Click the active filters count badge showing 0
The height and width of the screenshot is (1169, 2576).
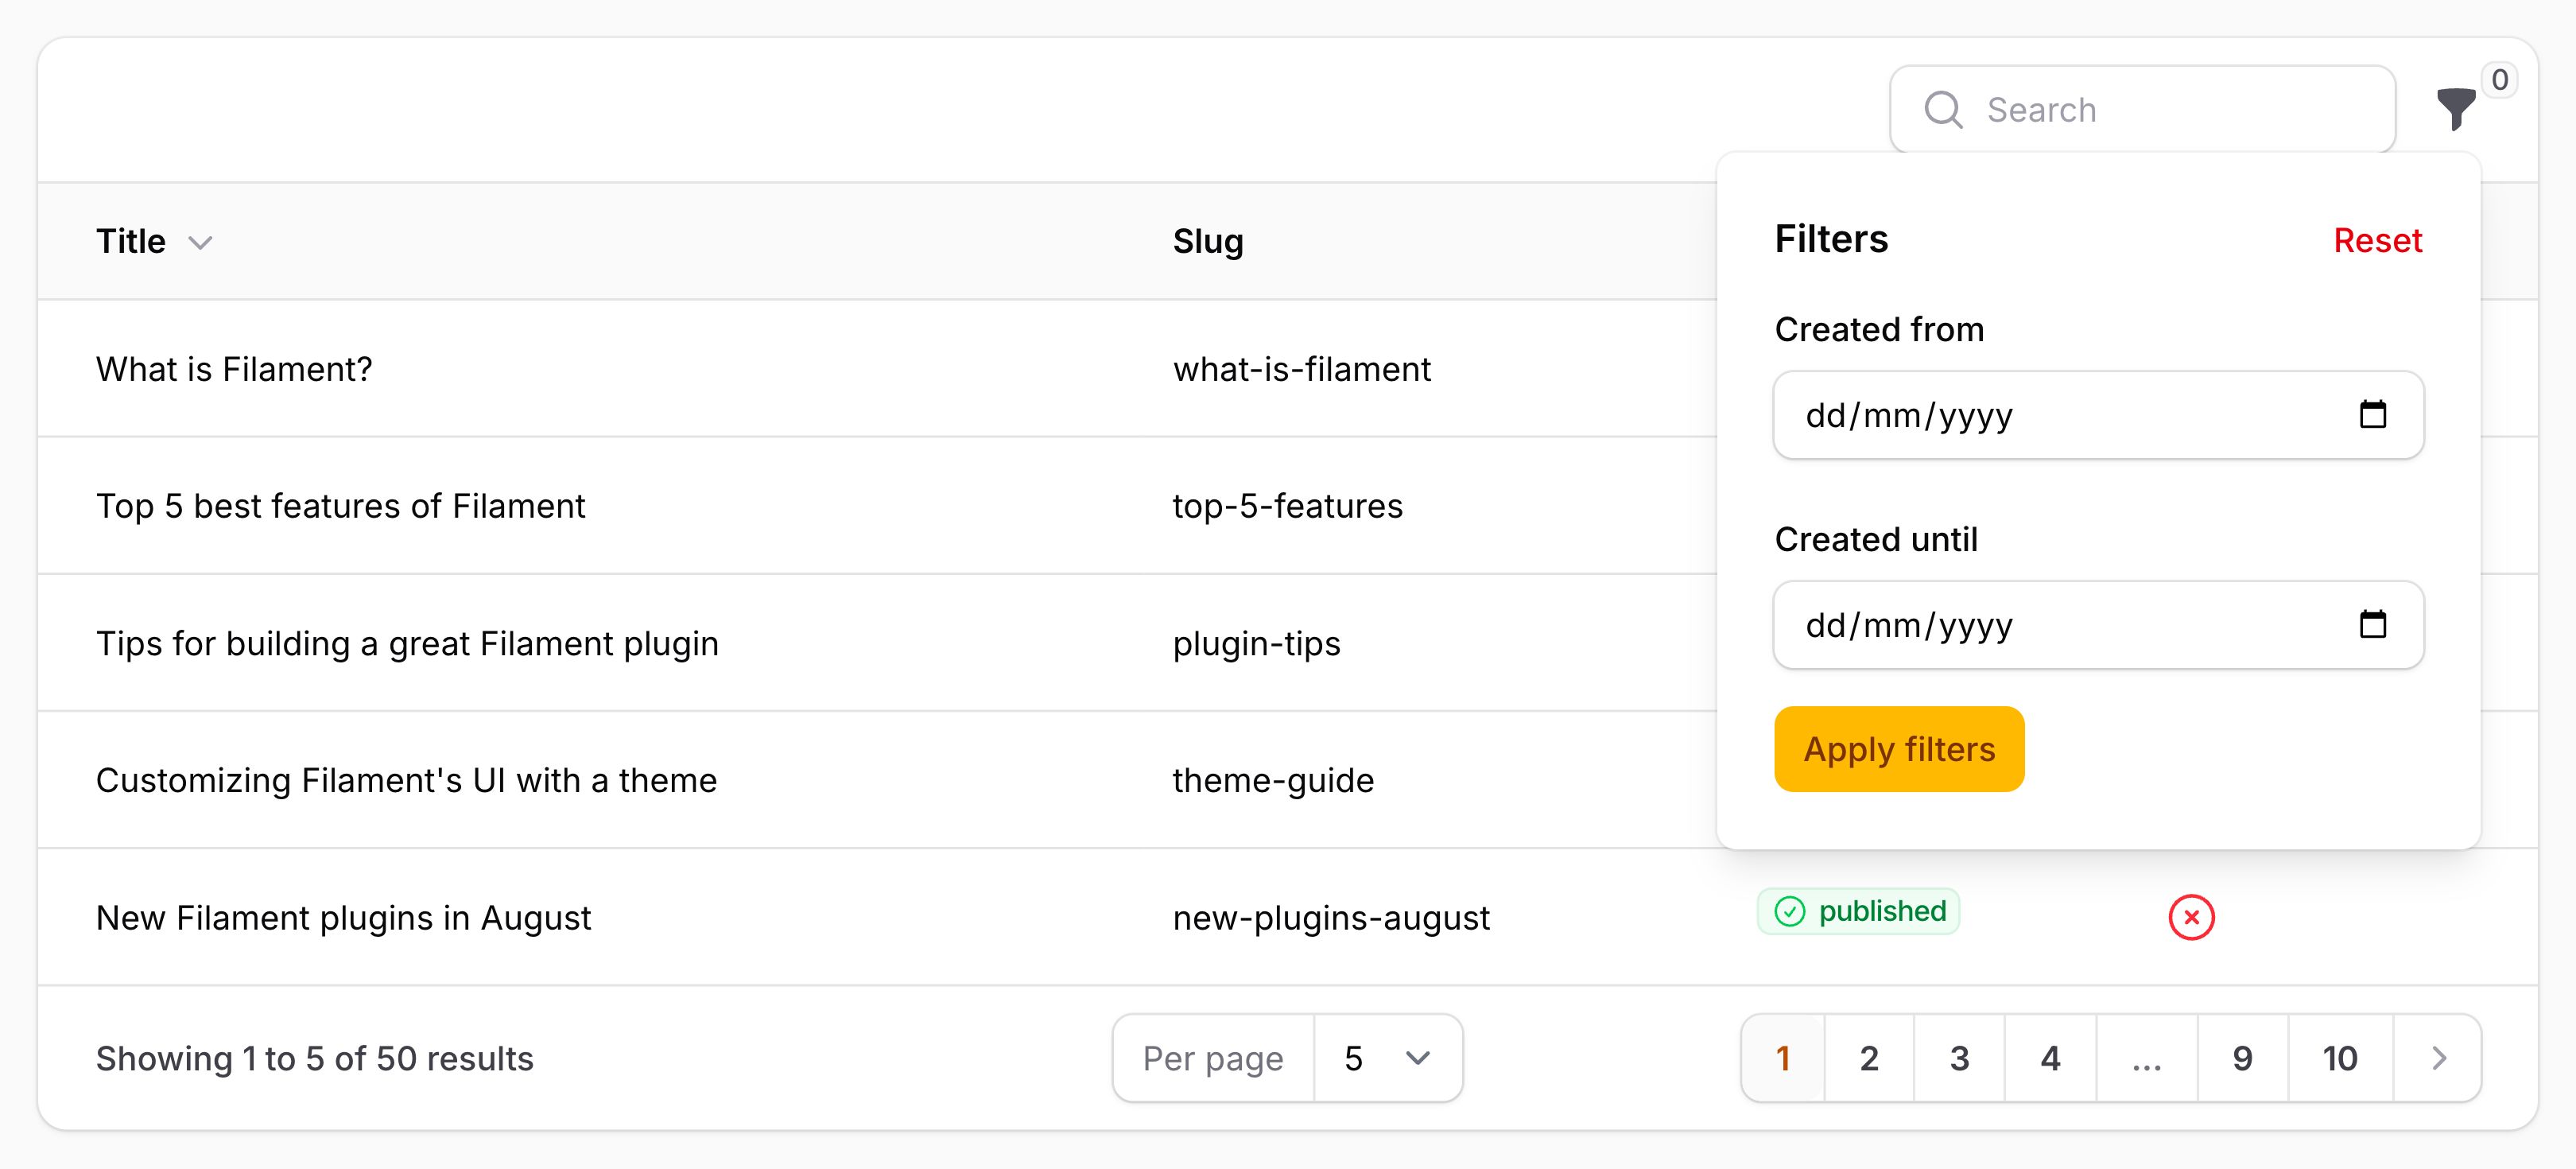tap(2500, 80)
